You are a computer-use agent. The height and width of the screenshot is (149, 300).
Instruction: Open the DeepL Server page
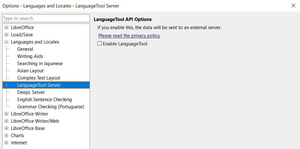[x=31, y=92]
